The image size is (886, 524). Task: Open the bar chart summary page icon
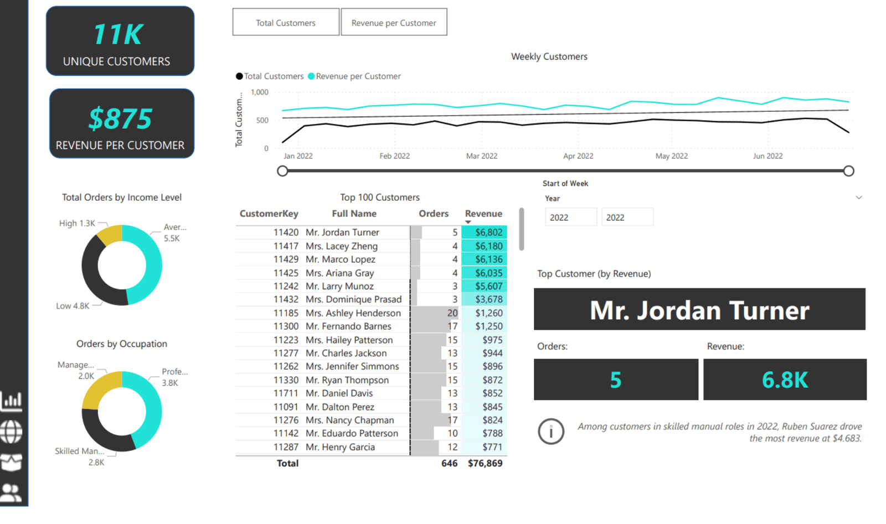tap(12, 401)
